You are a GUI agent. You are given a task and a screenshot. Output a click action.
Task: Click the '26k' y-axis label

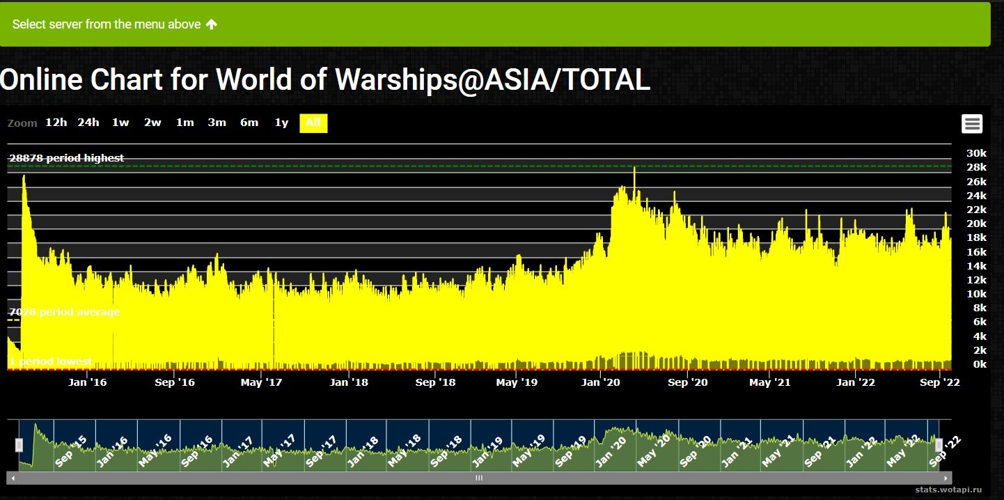[x=977, y=182]
